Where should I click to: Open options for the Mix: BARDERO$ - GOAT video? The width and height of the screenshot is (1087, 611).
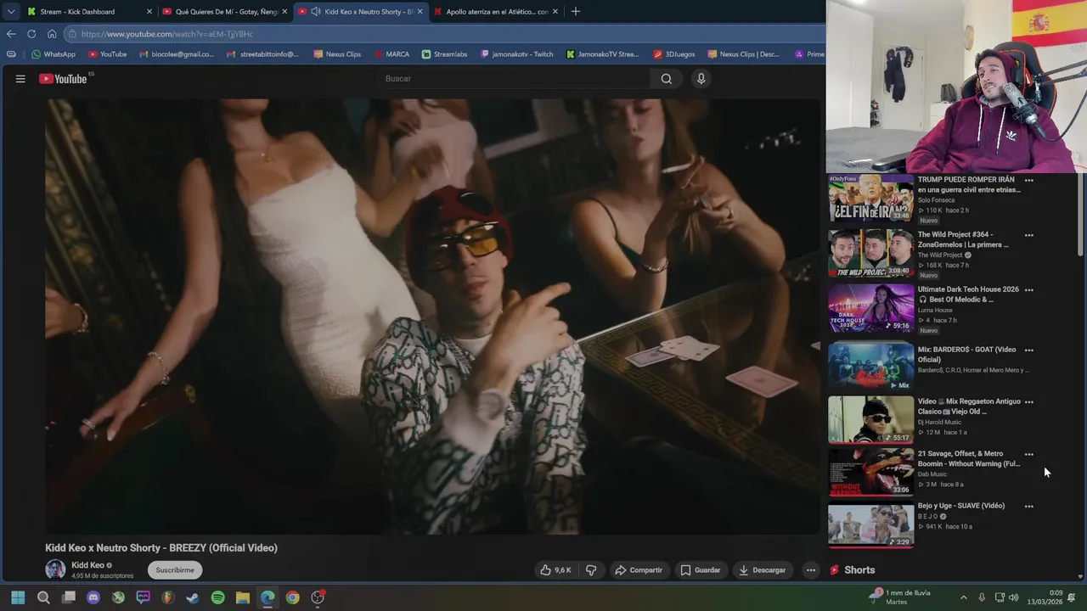tap(1028, 350)
